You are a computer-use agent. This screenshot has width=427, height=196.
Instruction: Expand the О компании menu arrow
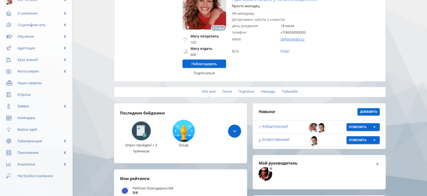tap(65, 13)
